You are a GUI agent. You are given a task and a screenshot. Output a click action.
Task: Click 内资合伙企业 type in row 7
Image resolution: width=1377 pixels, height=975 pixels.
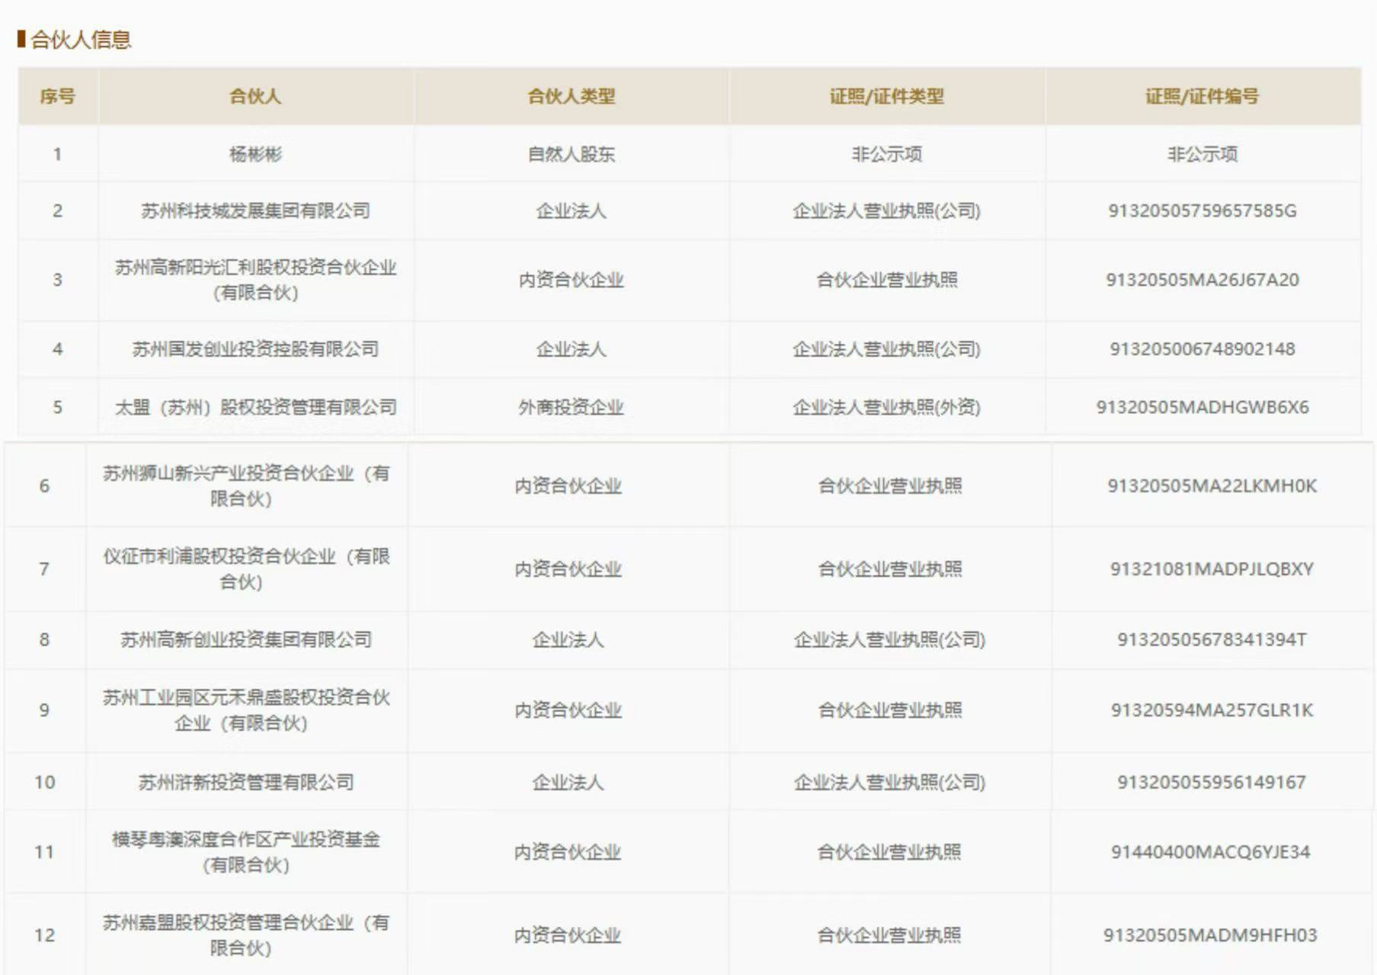(x=568, y=569)
